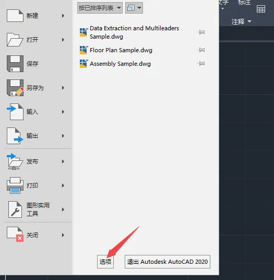Click the 选项 options button
This screenshot has width=274, height=280.
105,262
